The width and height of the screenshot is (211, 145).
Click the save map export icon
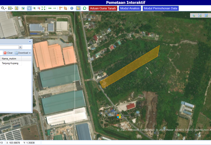tap(23, 8)
